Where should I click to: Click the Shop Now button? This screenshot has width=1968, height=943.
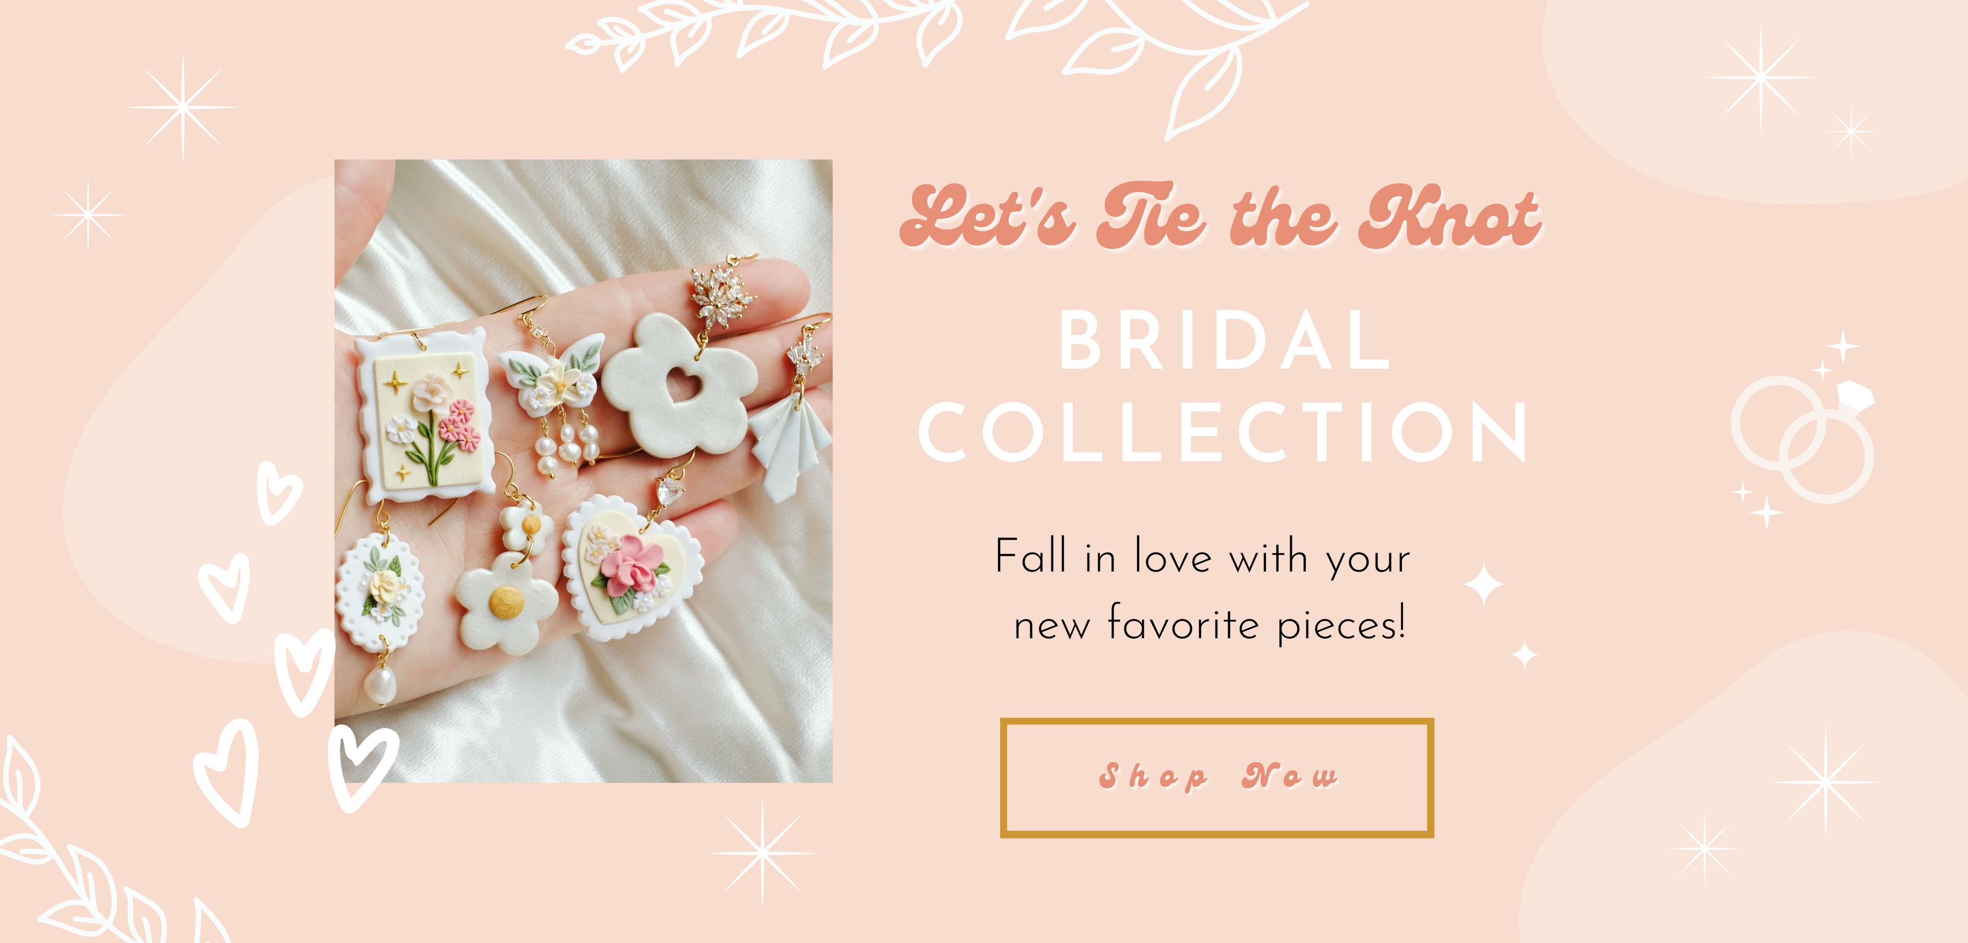[x=1216, y=778]
